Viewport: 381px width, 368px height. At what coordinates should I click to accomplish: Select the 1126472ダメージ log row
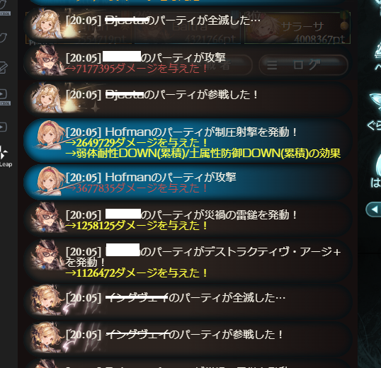[x=188, y=260]
